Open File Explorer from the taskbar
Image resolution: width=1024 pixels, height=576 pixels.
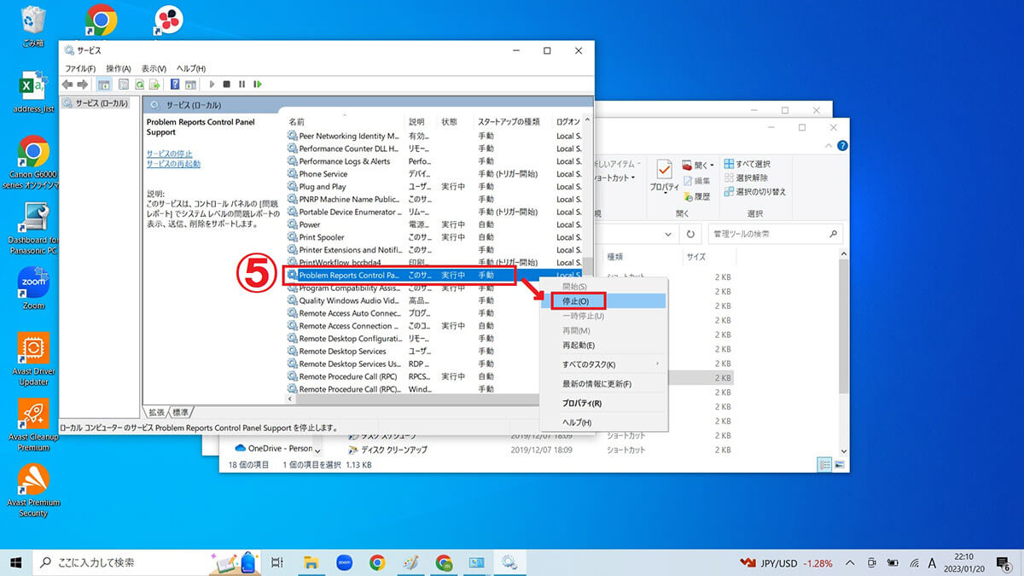pyautogui.click(x=311, y=562)
